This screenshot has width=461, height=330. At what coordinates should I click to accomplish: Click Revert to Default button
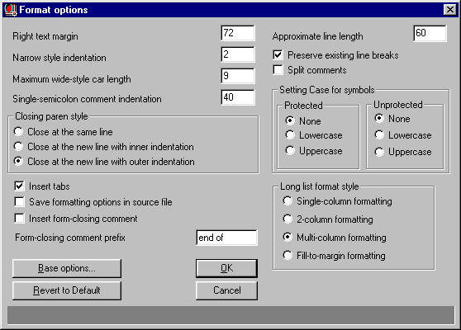pyautogui.click(x=67, y=290)
